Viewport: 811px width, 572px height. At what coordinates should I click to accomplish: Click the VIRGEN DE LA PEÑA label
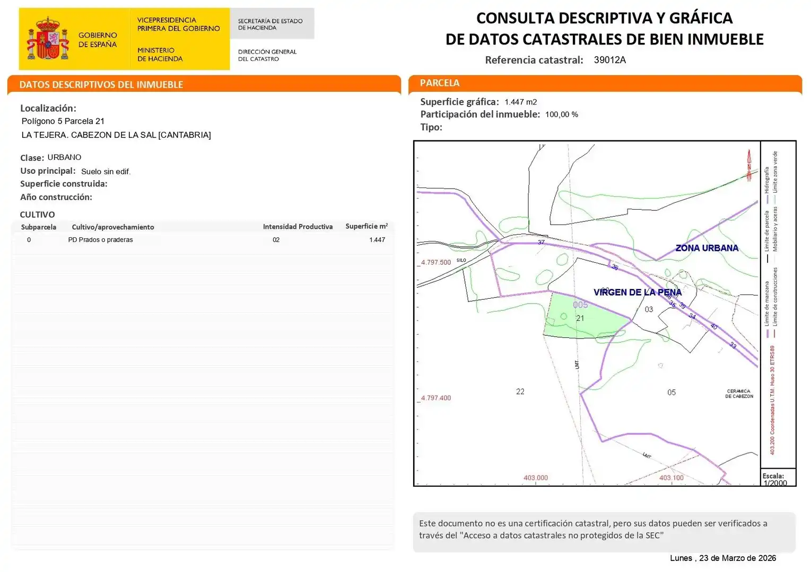pyautogui.click(x=637, y=292)
